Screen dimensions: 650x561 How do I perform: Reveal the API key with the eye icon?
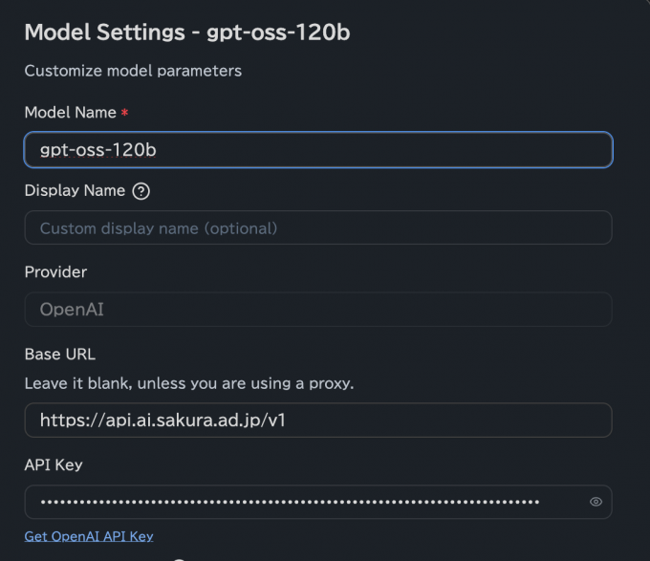pos(596,502)
